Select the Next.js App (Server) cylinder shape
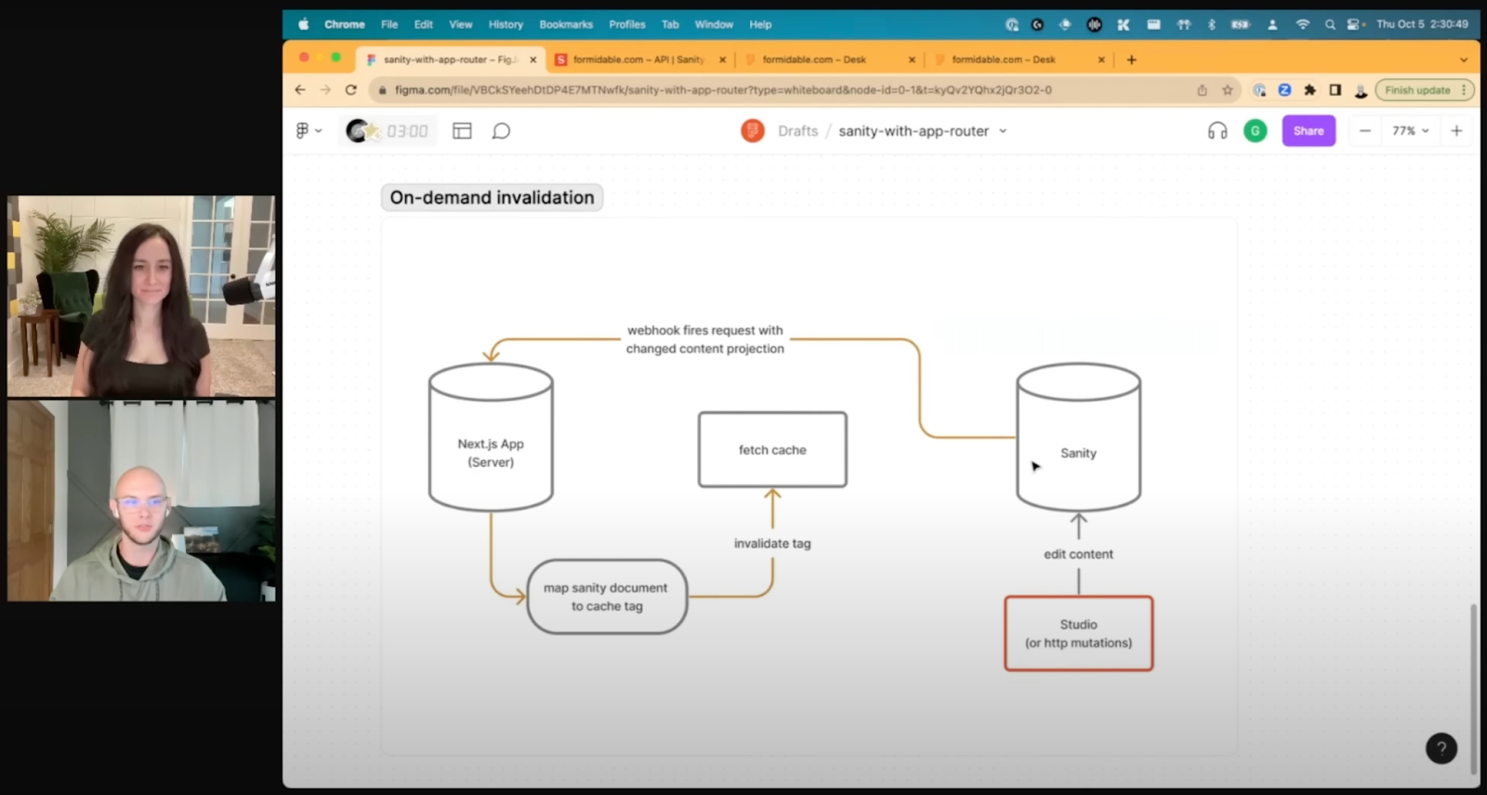This screenshot has height=795, width=1487. pos(491,437)
